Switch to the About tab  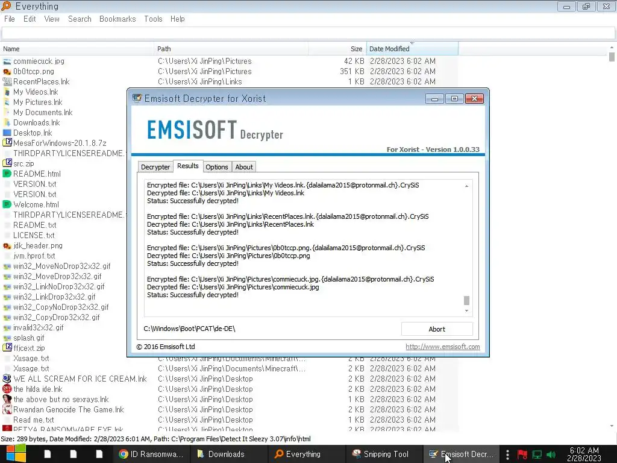244,167
